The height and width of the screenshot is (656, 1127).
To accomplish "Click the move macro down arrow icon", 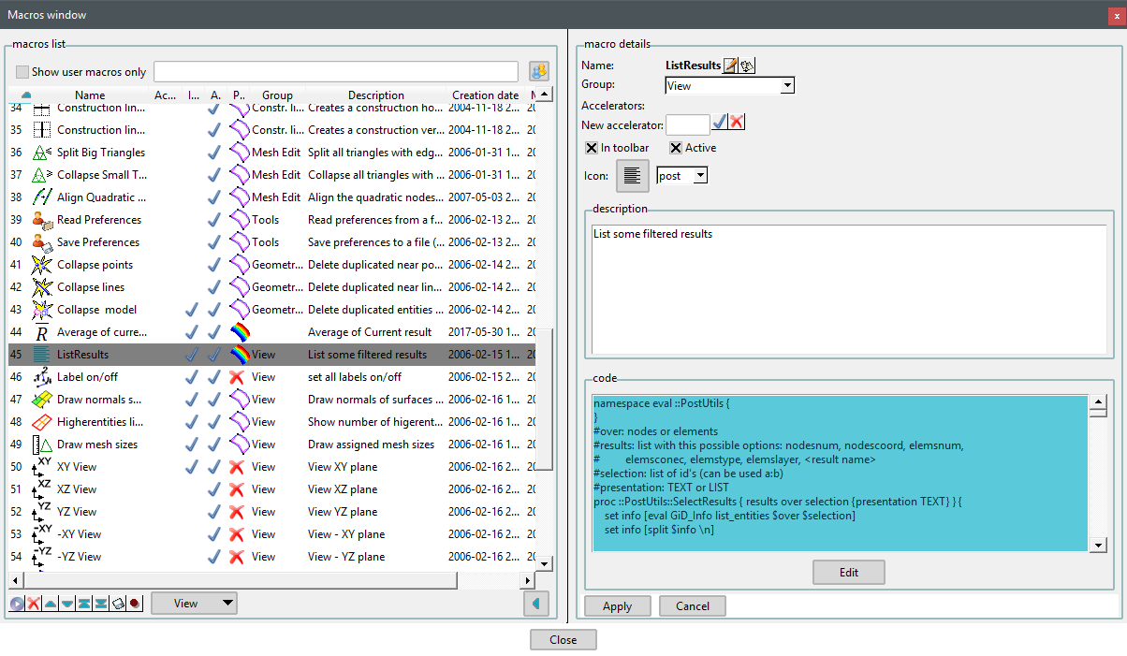I will click(67, 604).
